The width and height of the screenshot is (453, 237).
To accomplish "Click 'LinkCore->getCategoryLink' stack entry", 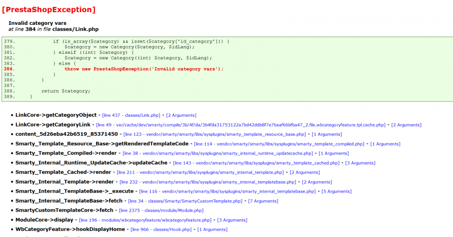I will pyautogui.click(x=53, y=124).
